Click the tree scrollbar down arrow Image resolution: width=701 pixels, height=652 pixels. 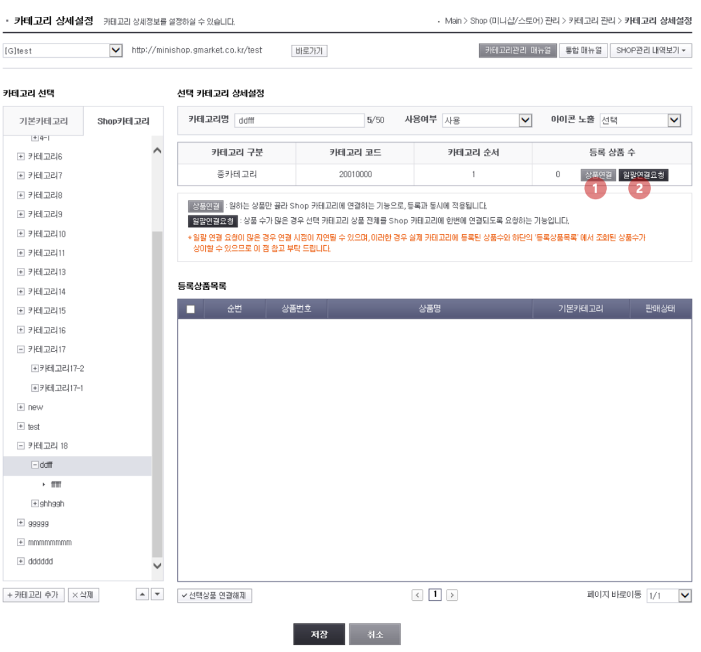[x=157, y=565]
